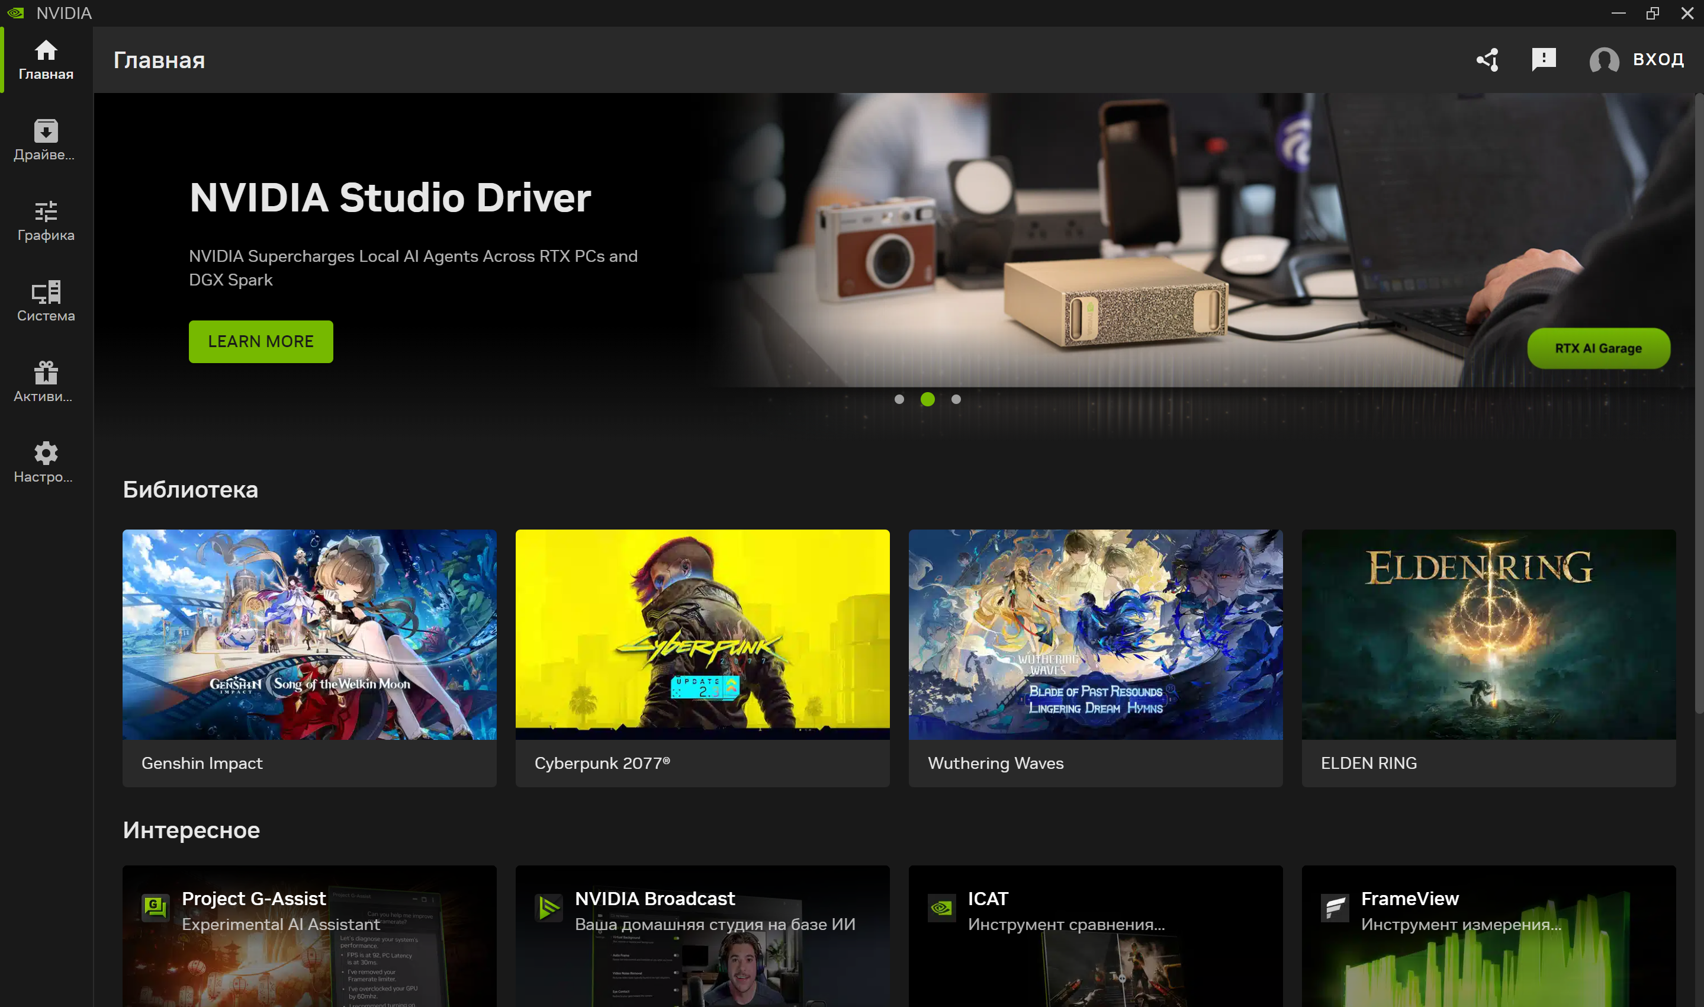The image size is (1704, 1007).
Task: Click the user avatar icon
Action: [x=1604, y=60]
